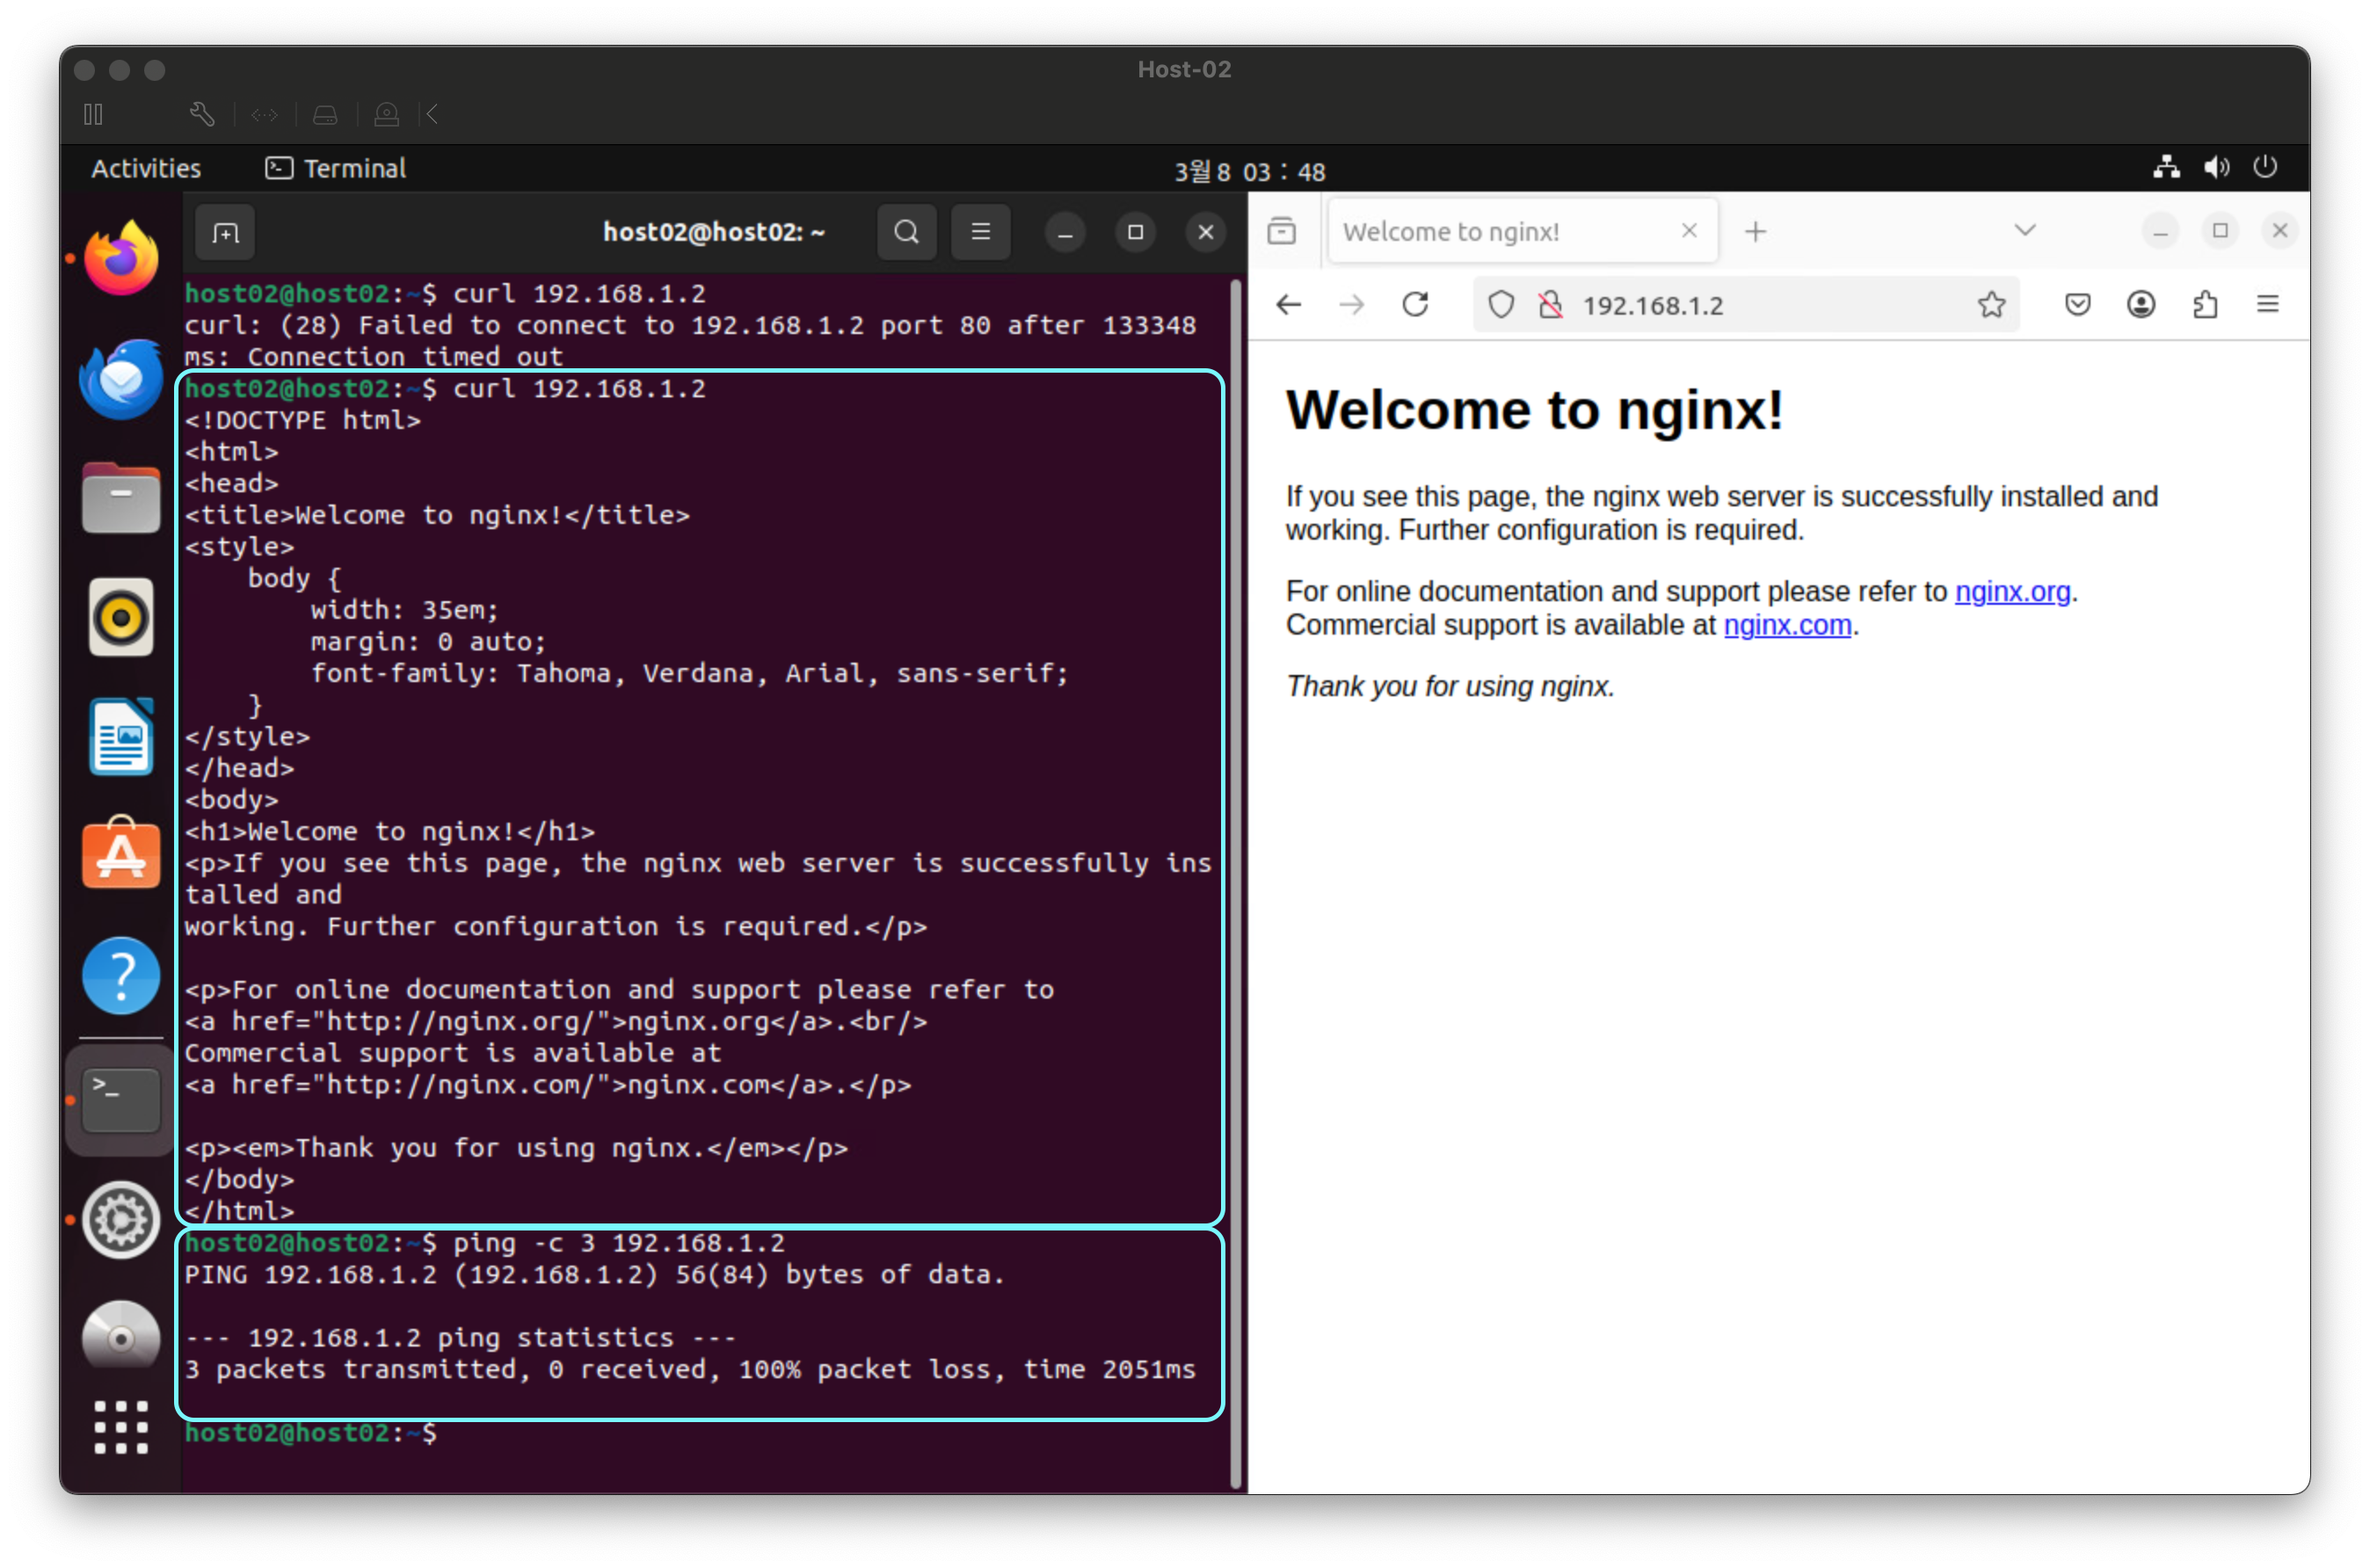Screen dimensions: 2370x1568
Task: Follow the nginx.org link
Action: [2011, 591]
